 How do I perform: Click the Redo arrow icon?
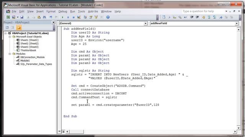(56, 17)
